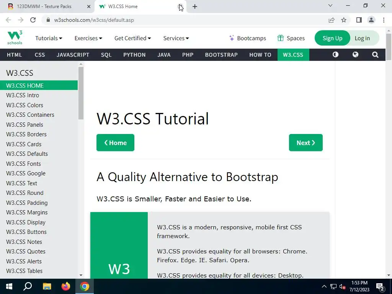The height and width of the screenshot is (294, 392).
Task: Open Windows taskbar search
Action: click(x=28, y=286)
